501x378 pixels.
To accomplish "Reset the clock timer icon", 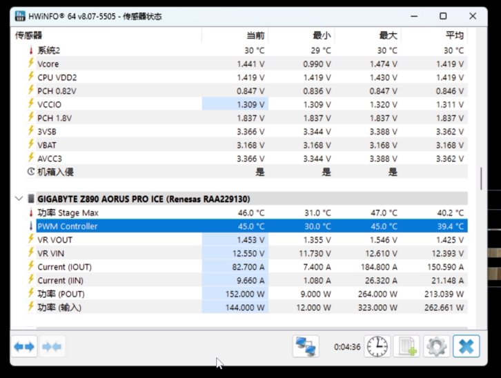I will click(x=377, y=346).
